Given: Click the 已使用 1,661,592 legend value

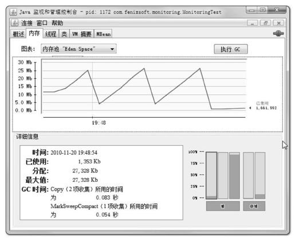Looking at the screenshot, I should coord(266,108).
